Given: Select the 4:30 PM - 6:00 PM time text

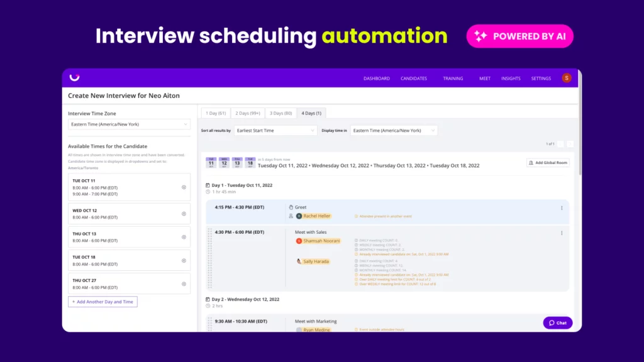Looking at the screenshot, I should (x=240, y=233).
